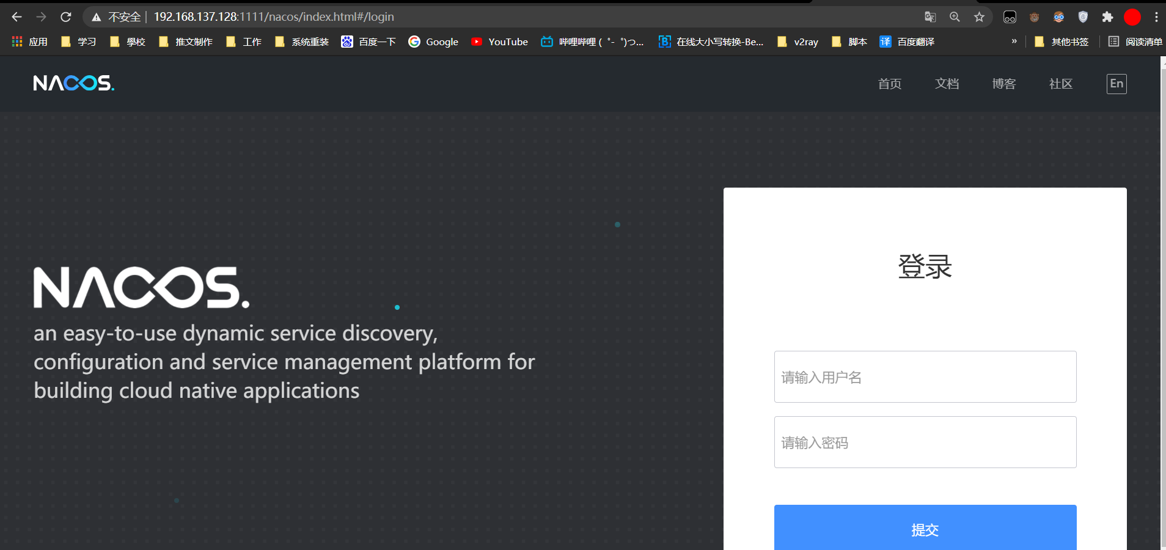Open the 學校 bookmark folder
The height and width of the screenshot is (550, 1166).
(127, 42)
